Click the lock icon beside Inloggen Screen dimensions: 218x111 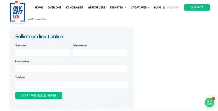(x=164, y=7)
